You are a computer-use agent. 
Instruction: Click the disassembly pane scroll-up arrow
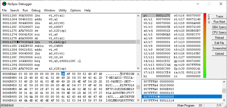pos(138,15)
